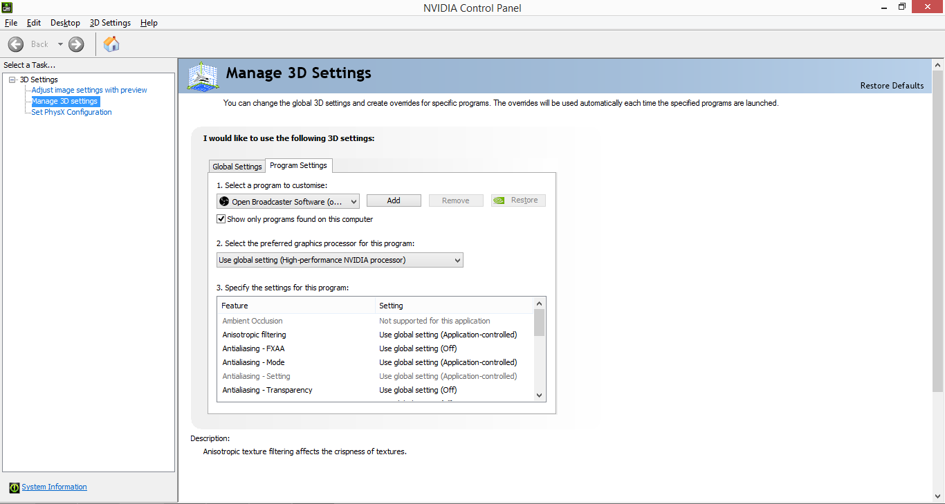945x504 pixels.
Task: Switch to the Global Settings tab
Action: pos(237,167)
